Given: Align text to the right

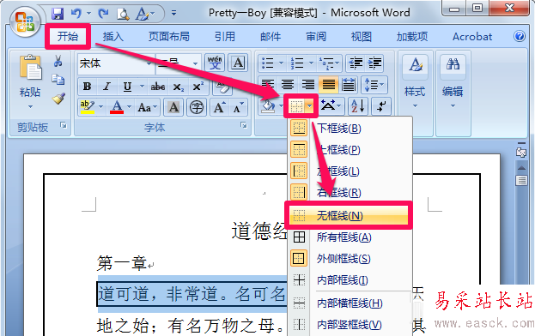Looking at the screenshot, I should 308,84.
